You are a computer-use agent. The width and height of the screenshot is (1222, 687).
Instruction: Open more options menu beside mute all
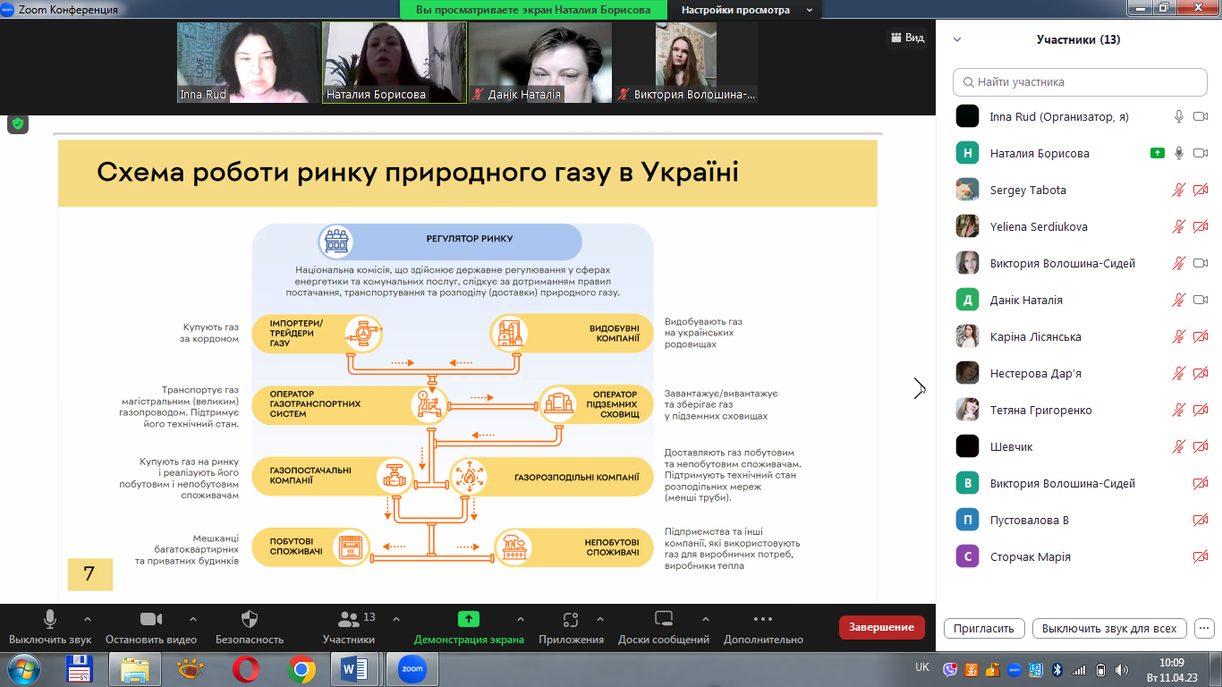(x=1204, y=628)
